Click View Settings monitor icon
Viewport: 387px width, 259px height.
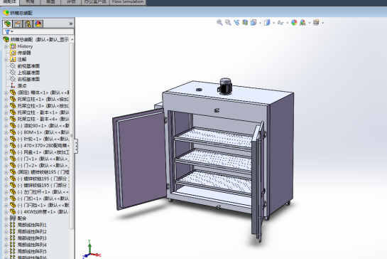click(316, 23)
